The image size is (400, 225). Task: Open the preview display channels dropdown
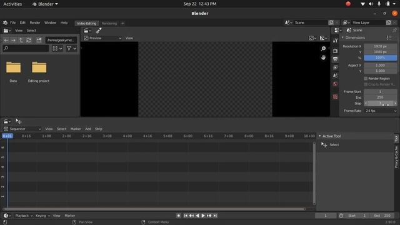[x=312, y=38]
